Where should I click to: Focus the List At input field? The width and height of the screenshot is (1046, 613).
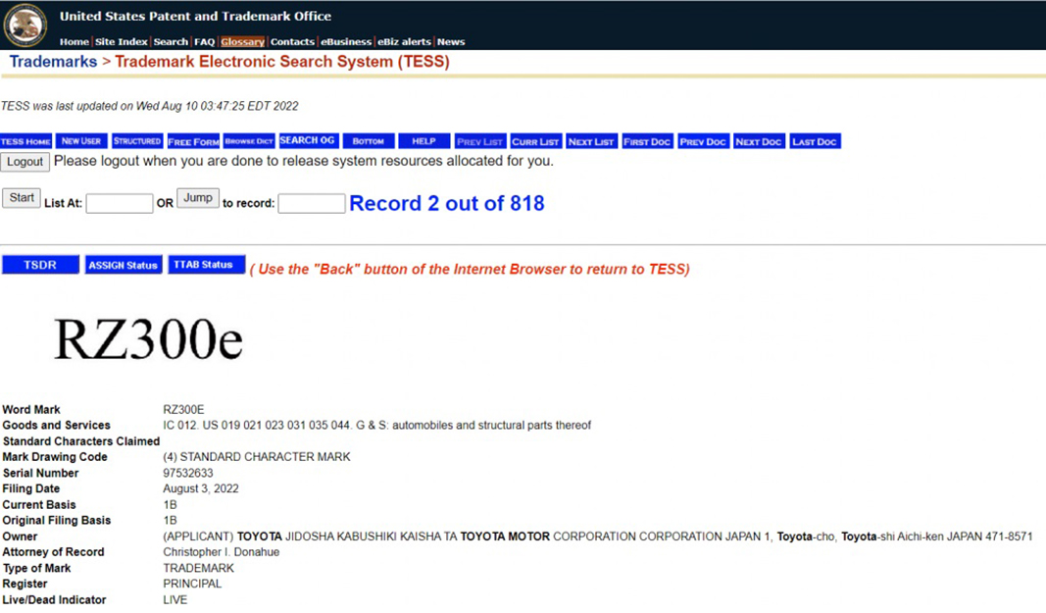120,204
